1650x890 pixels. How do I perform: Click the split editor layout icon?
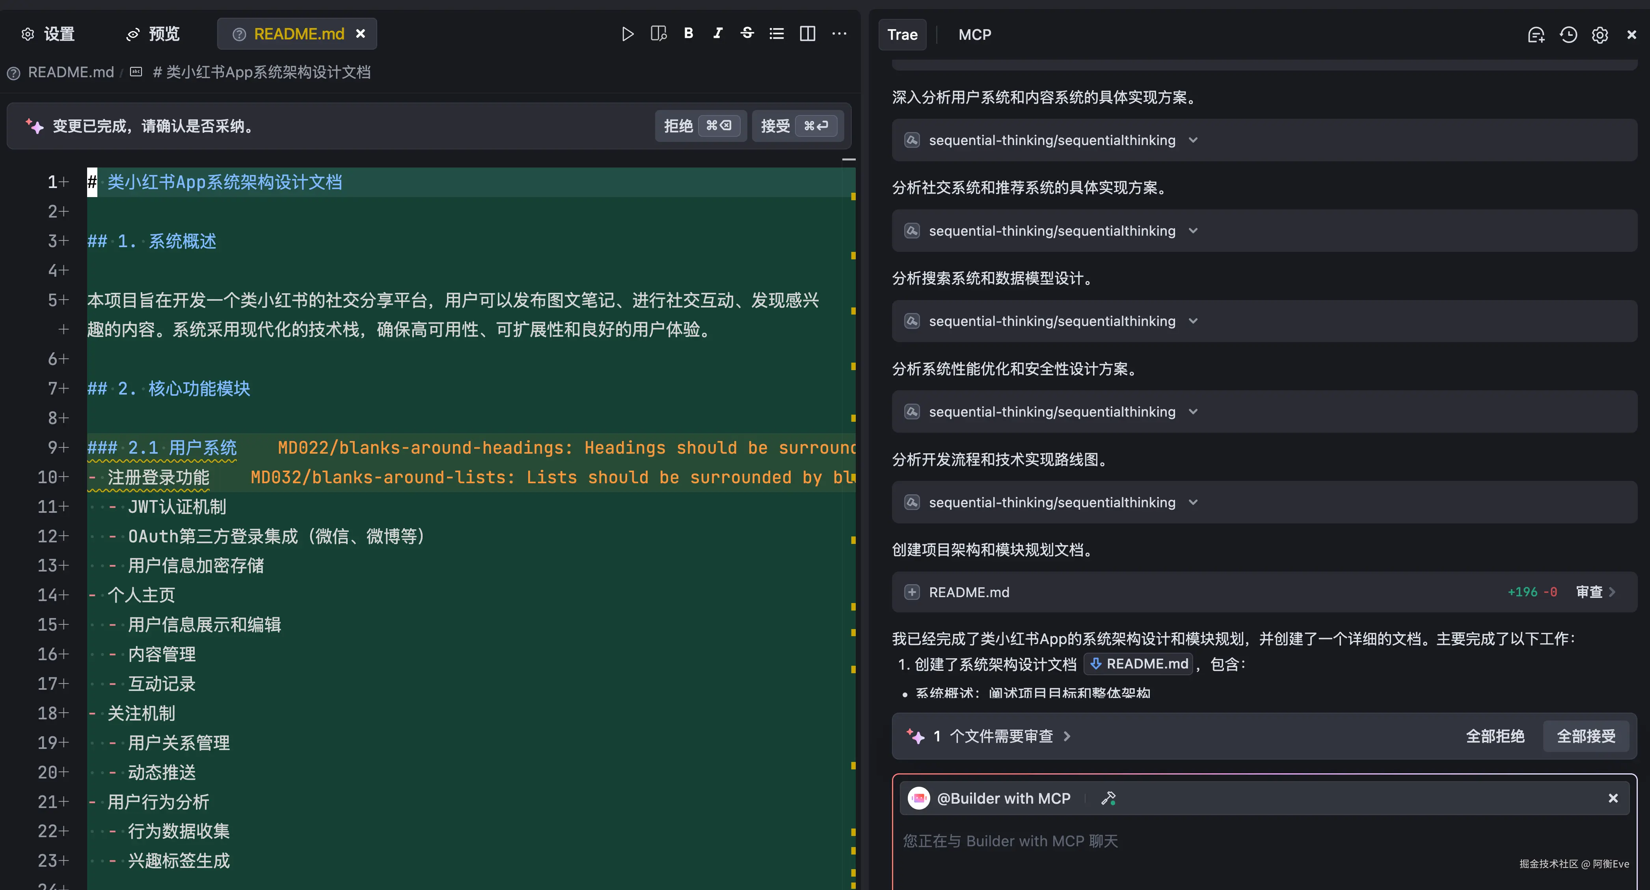click(808, 34)
